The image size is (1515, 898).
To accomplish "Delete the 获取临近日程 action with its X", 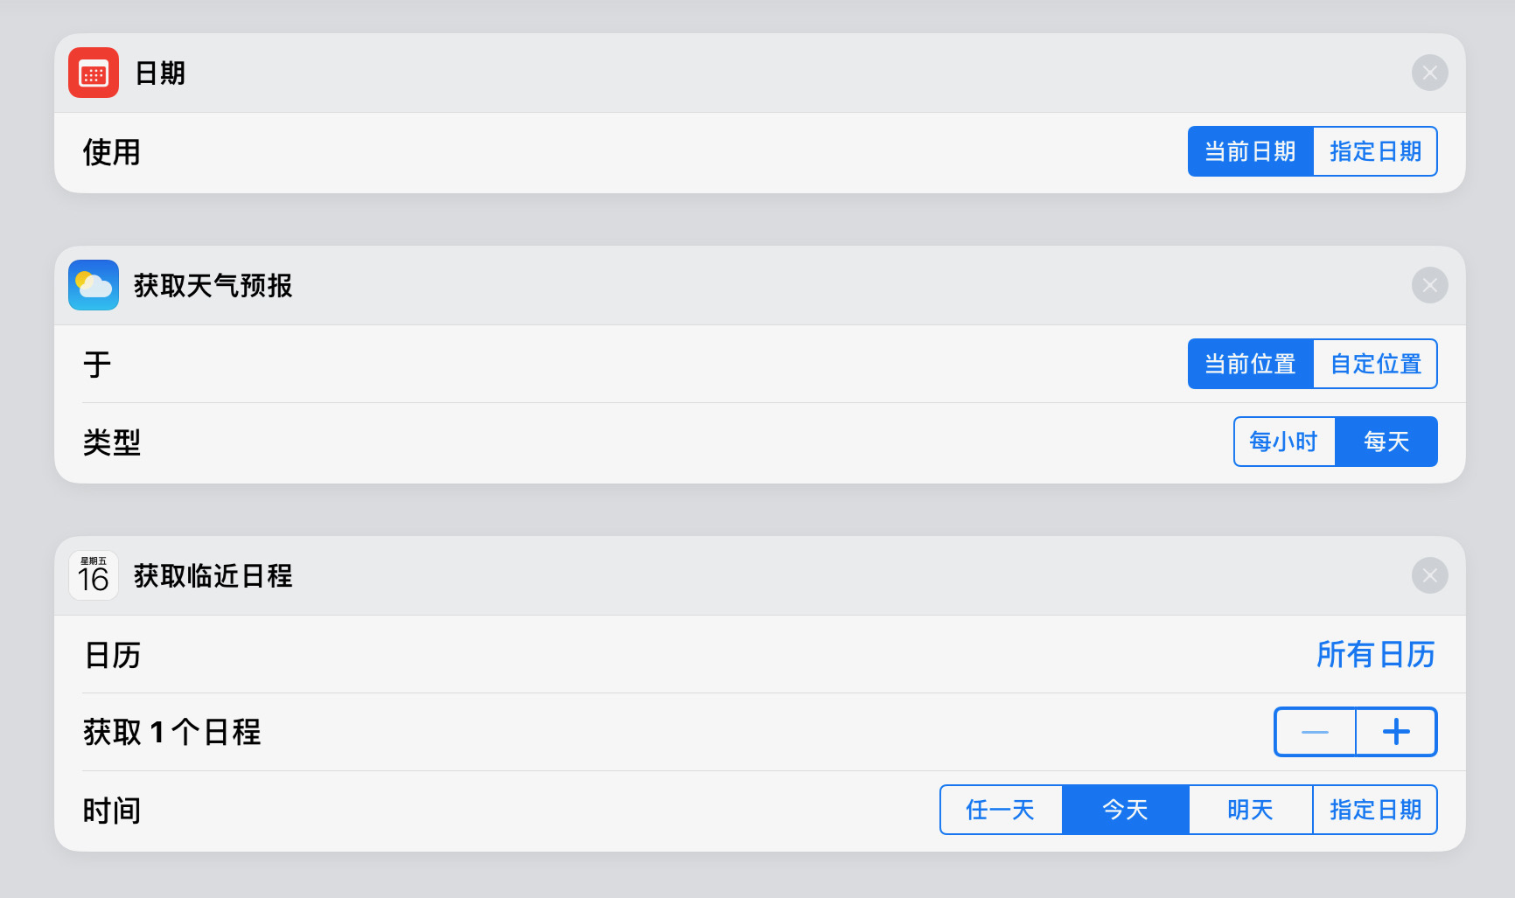I will tap(1429, 575).
